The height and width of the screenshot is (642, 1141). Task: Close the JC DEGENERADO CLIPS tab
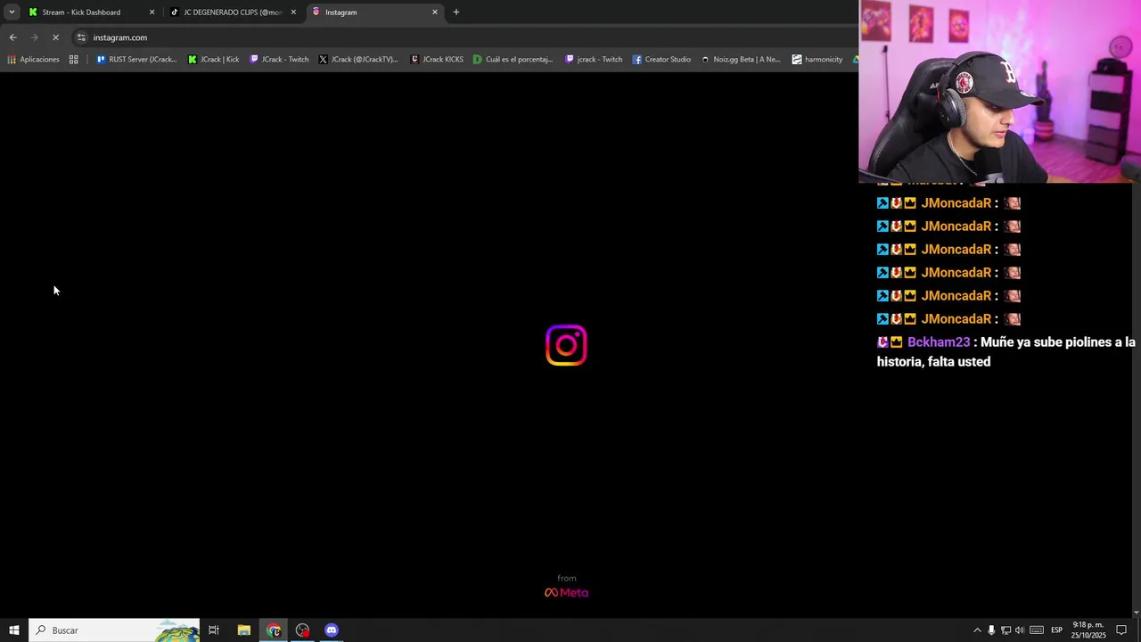click(293, 12)
